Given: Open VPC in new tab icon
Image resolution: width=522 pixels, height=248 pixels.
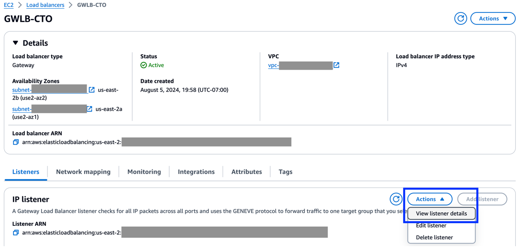Looking at the screenshot, I should point(337,65).
